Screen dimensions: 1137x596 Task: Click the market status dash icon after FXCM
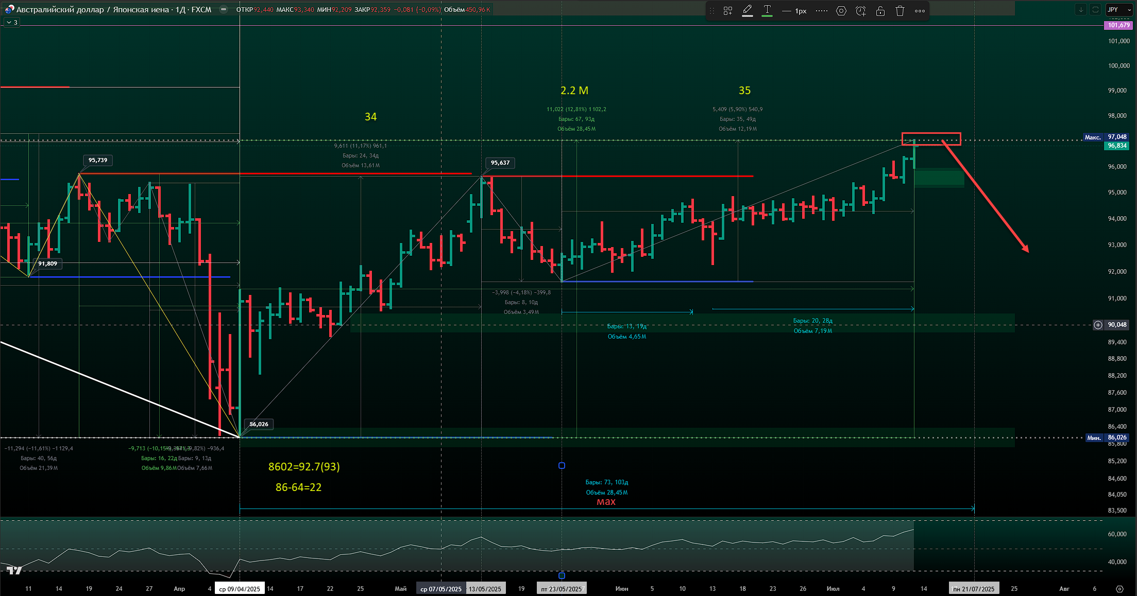[223, 9]
